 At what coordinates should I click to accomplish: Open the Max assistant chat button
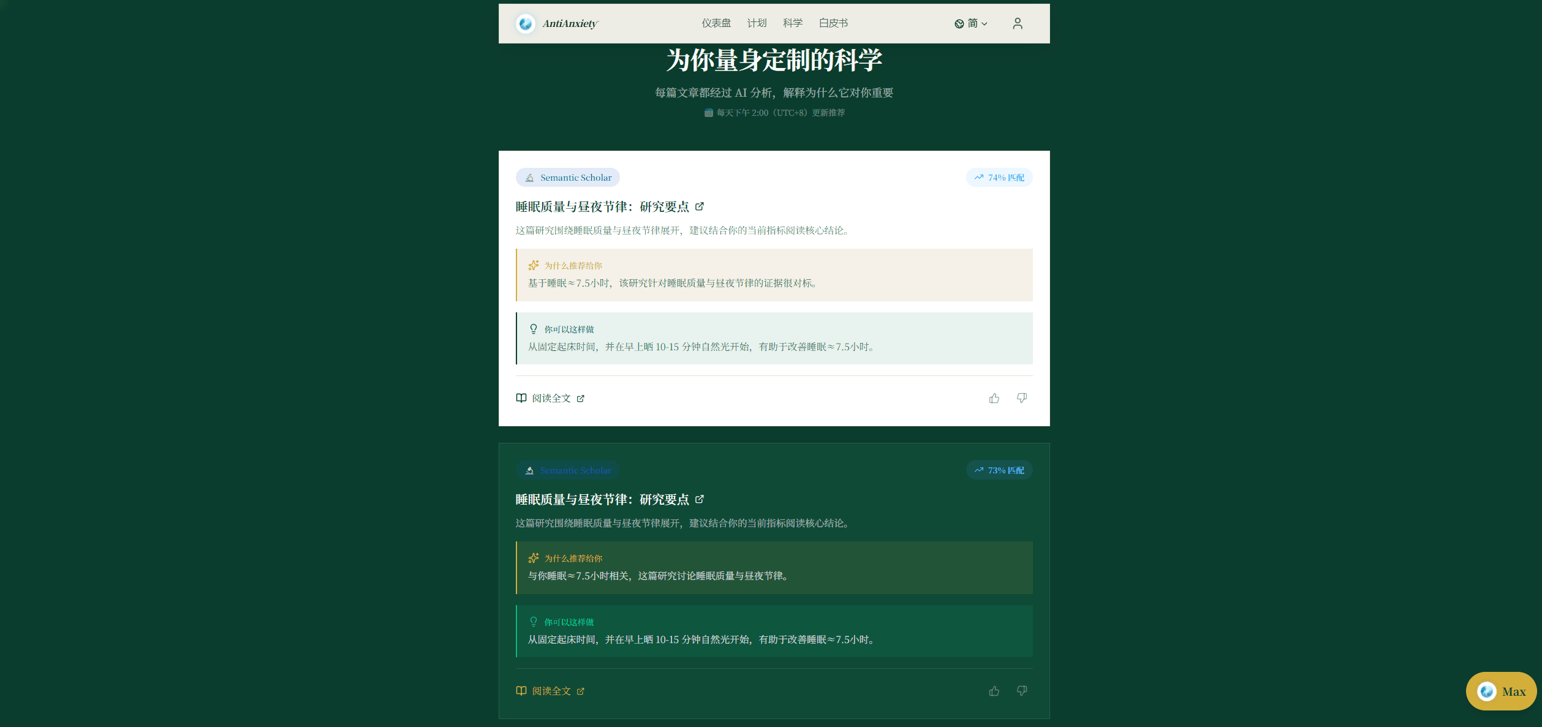coord(1501,691)
